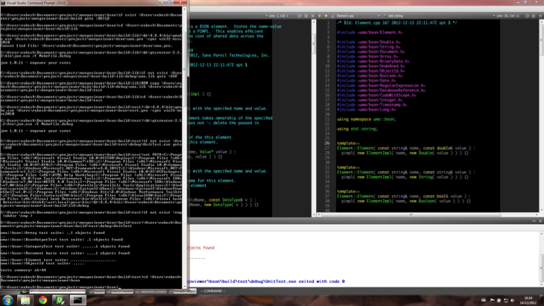Click the split icon in right editor toolbar
The width and height of the screenshot is (544, 306).
tap(528, 16)
